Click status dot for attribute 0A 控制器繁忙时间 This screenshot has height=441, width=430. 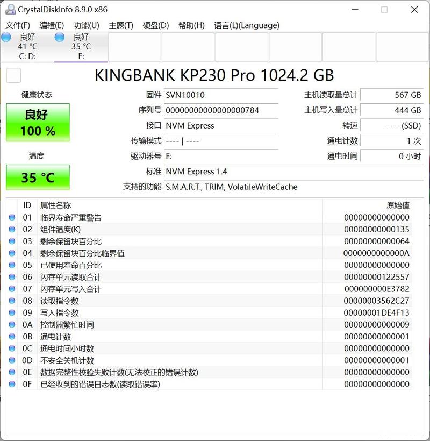tap(12, 324)
